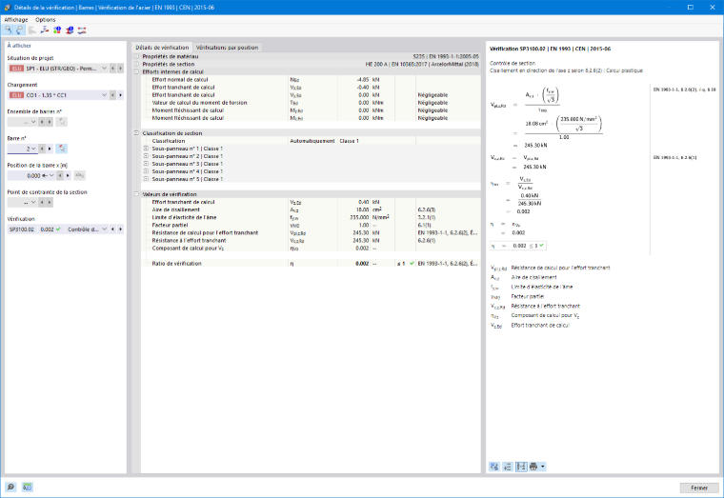Image resolution: width=724 pixels, height=498 pixels.
Task: Click the pick icon beside Ensemble de barres n°
Action: 61,122
